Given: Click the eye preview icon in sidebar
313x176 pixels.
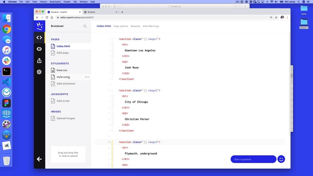Looking at the screenshot, I should click(39, 49).
